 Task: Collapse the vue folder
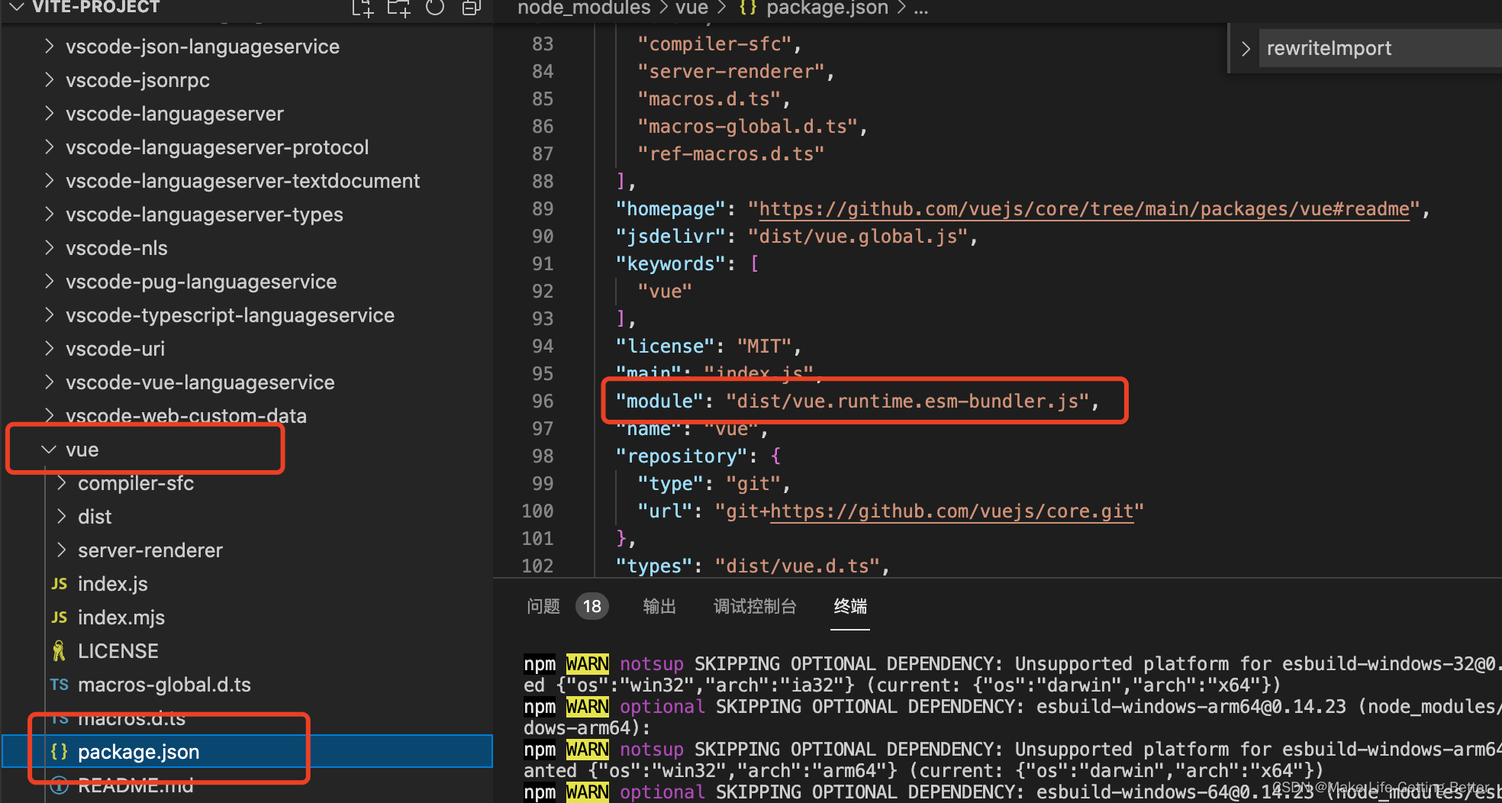(x=49, y=449)
